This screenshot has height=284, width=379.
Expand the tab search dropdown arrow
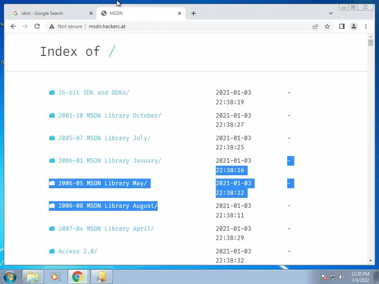pos(331,13)
